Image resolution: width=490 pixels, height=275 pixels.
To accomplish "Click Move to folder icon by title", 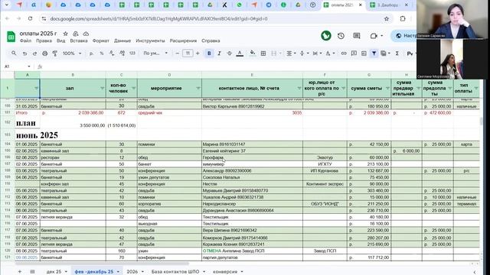I will pos(76,34).
